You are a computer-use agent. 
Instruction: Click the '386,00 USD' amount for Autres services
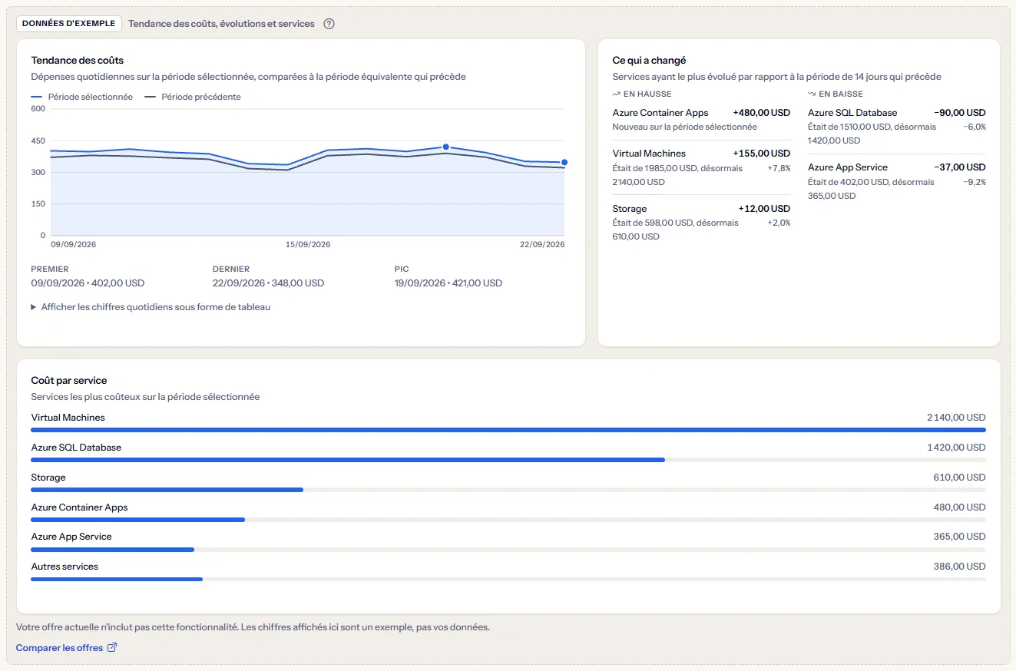coord(960,567)
